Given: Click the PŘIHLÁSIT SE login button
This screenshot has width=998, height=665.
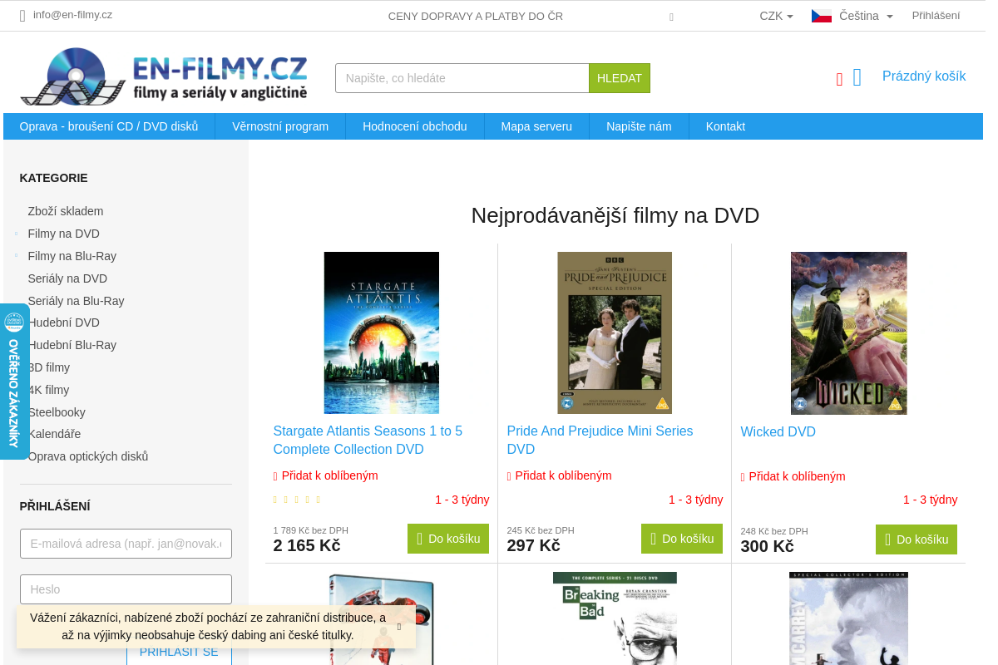Looking at the screenshot, I should click(179, 652).
